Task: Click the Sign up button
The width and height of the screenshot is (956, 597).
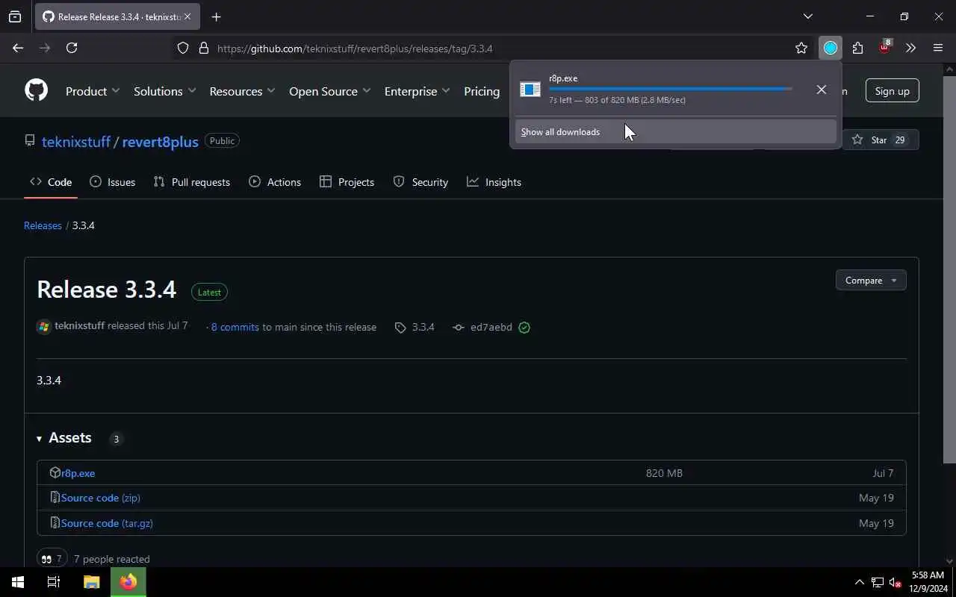Action: pos(892,91)
